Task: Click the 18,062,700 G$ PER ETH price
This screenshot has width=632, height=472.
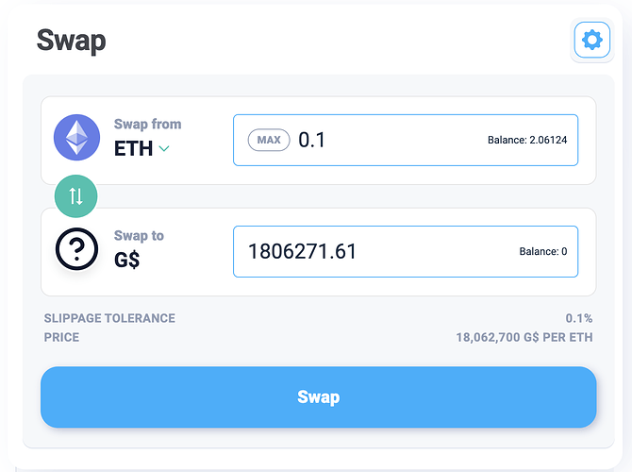Action: coord(524,337)
